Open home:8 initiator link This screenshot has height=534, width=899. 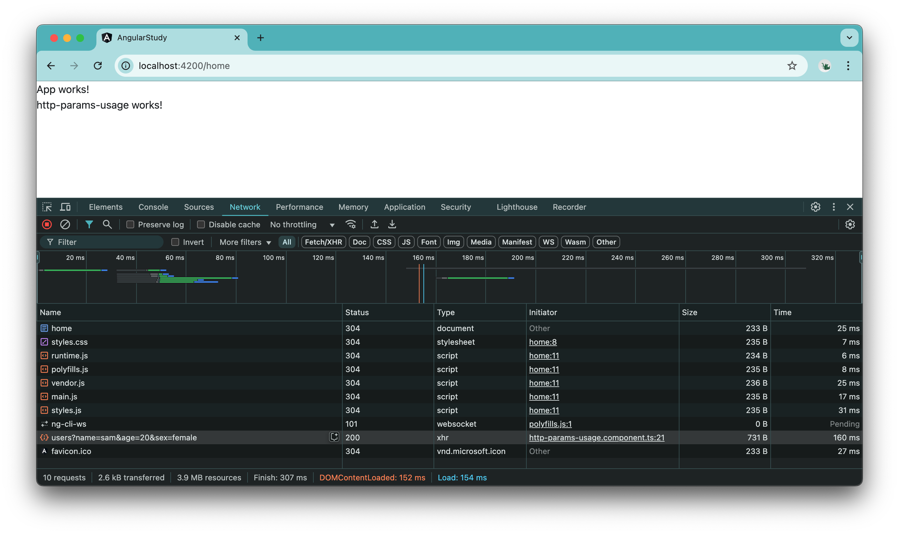coord(543,342)
